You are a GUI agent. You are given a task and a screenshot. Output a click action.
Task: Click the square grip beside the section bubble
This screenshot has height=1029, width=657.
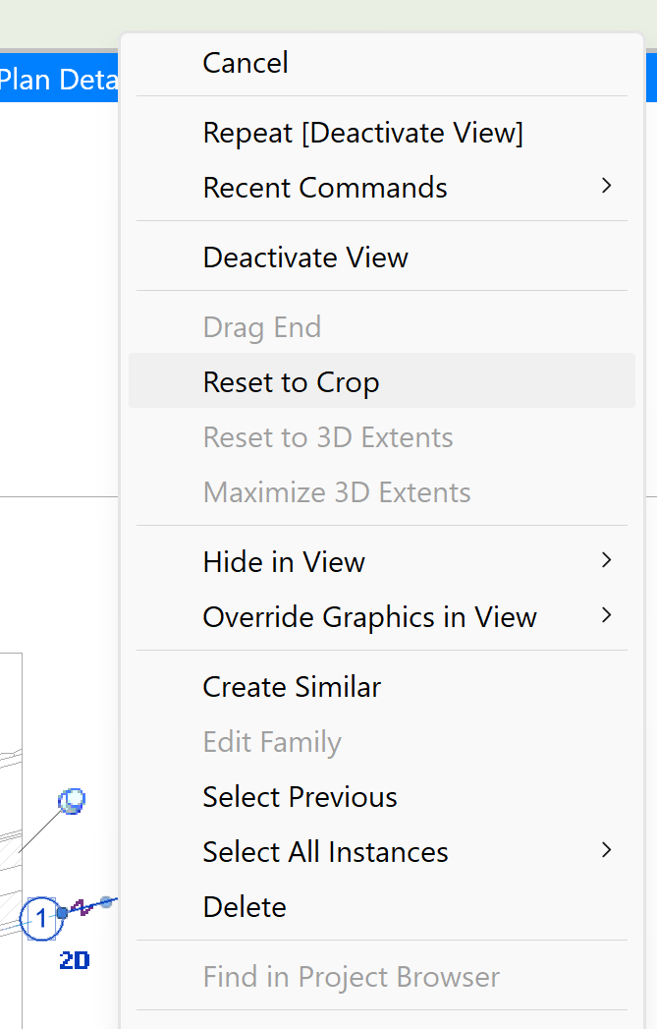pos(62,913)
